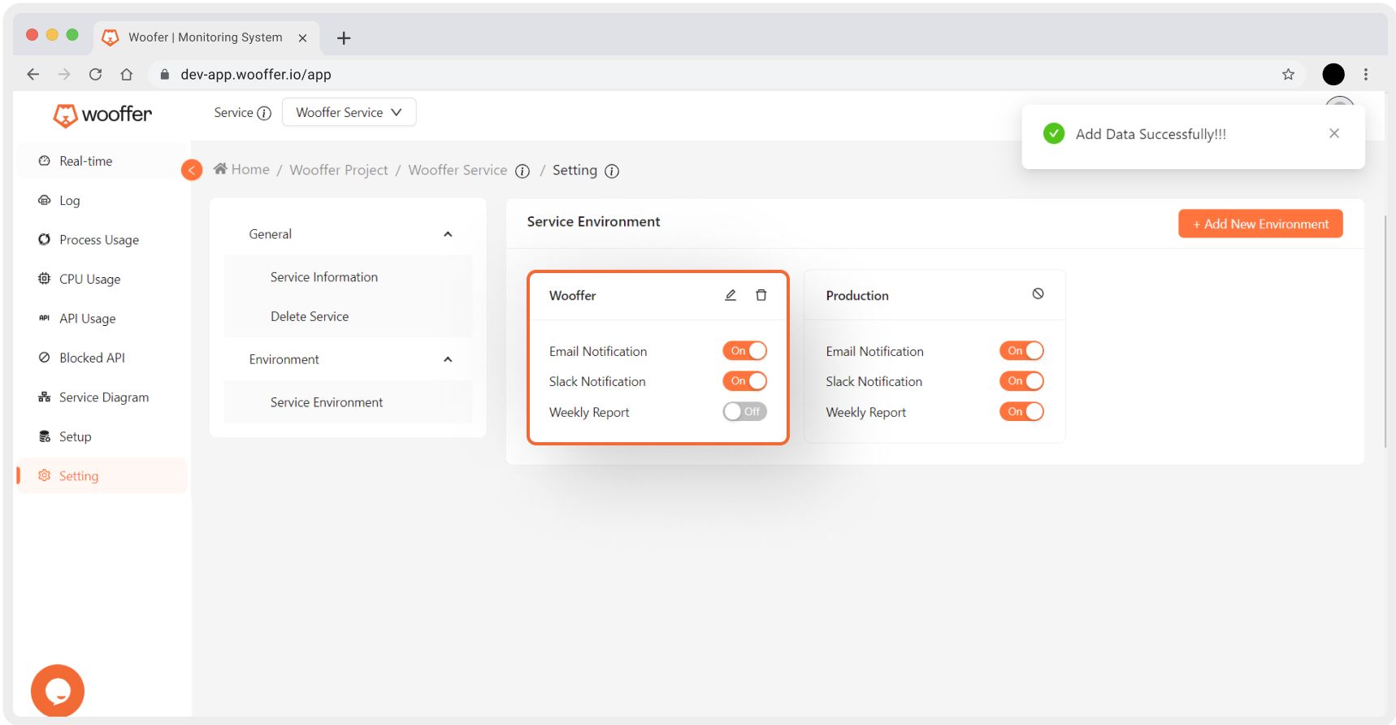The width and height of the screenshot is (1396, 725).
Task: Click info icon beside Setting breadcrumb
Action: [x=612, y=171]
